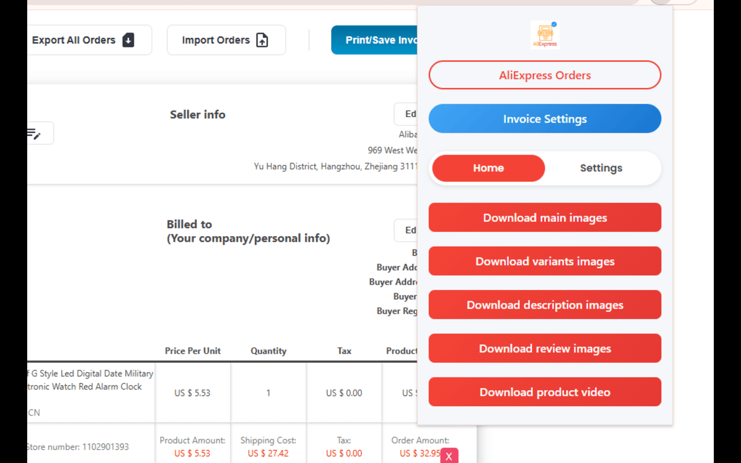741x463 pixels.
Task: Click Download description images
Action: pos(545,304)
